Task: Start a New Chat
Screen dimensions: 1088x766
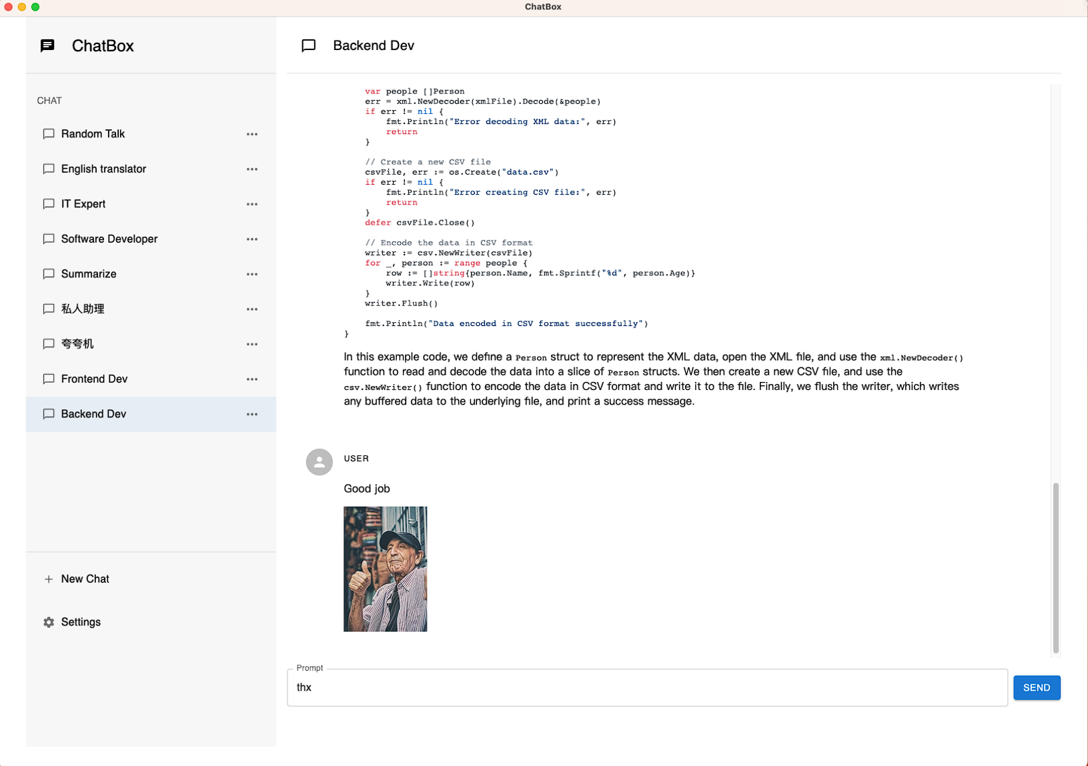Action: pyautogui.click(x=85, y=579)
